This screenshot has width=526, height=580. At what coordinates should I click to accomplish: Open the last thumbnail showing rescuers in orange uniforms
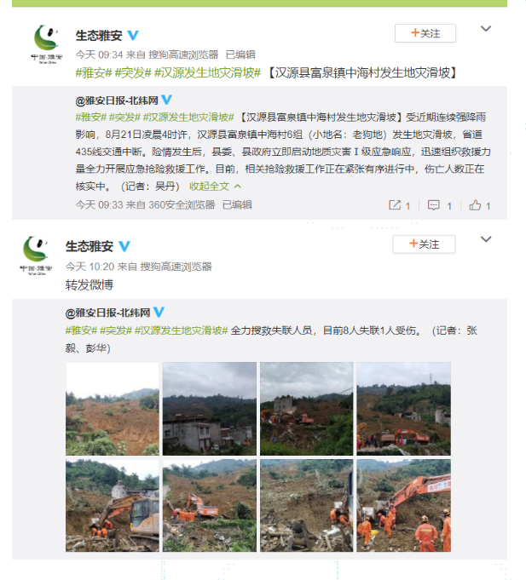click(404, 506)
